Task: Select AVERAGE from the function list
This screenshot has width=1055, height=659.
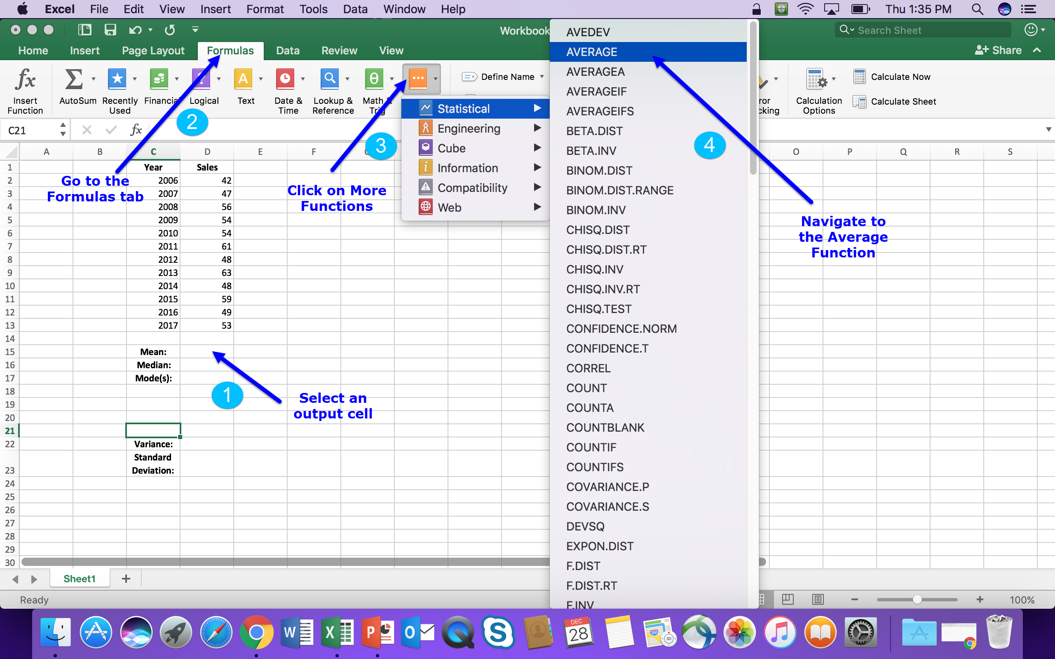Action: [x=592, y=52]
